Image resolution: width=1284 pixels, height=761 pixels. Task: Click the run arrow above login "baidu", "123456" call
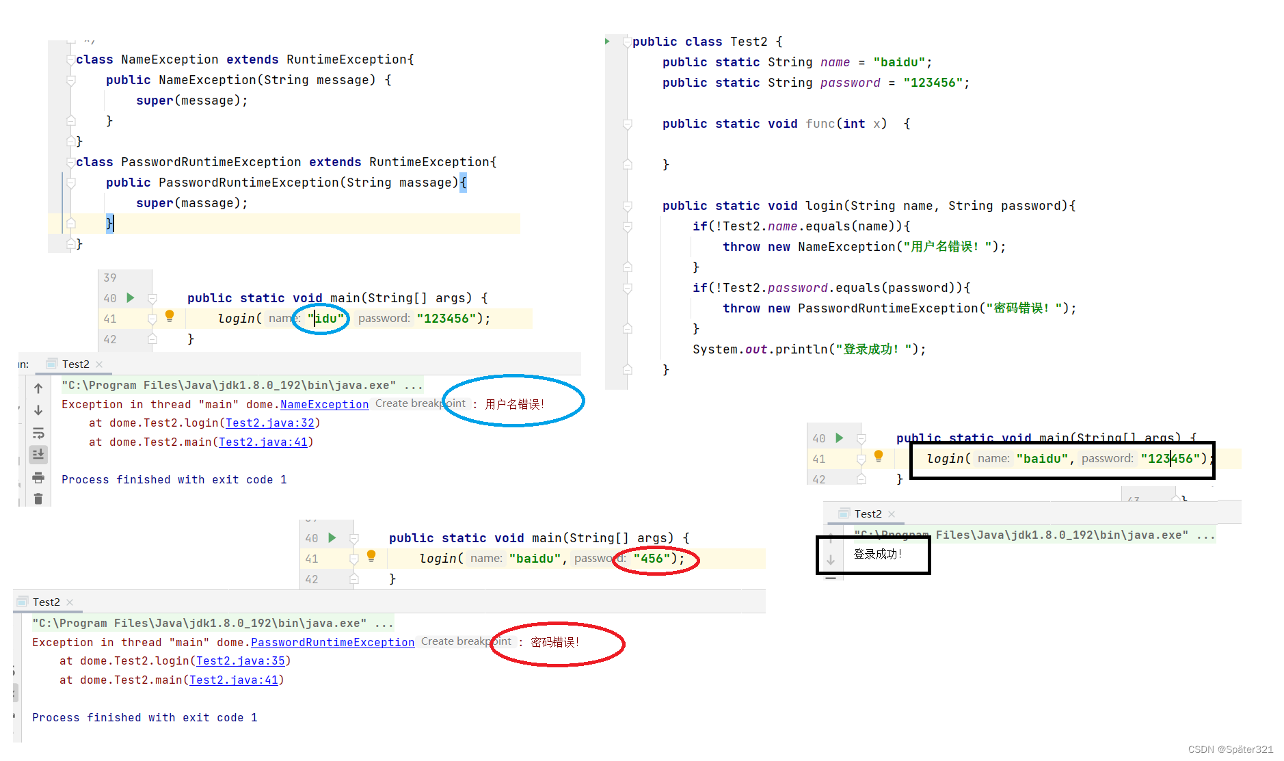click(840, 438)
